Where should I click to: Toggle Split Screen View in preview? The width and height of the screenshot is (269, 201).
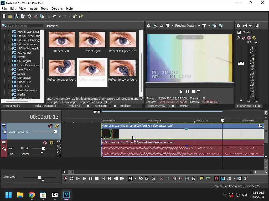click(168, 26)
